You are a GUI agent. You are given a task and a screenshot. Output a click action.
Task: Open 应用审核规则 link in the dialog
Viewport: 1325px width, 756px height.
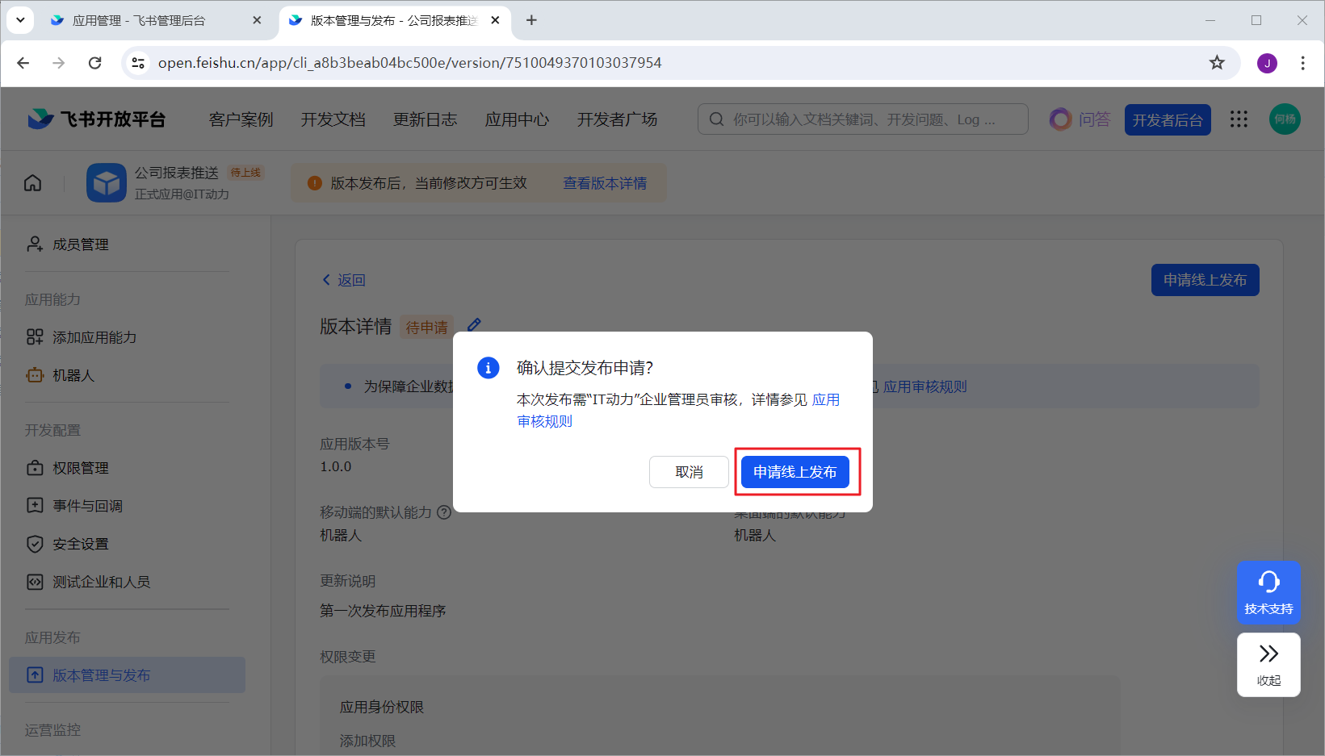coord(825,400)
